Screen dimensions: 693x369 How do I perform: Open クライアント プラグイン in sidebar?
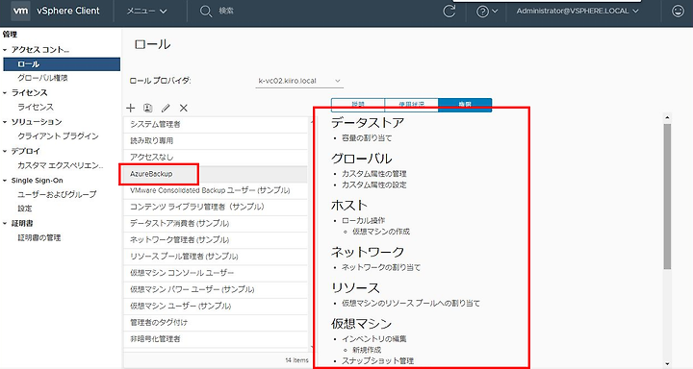(x=58, y=135)
